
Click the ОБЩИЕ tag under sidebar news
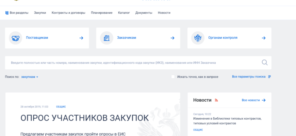(198, 130)
